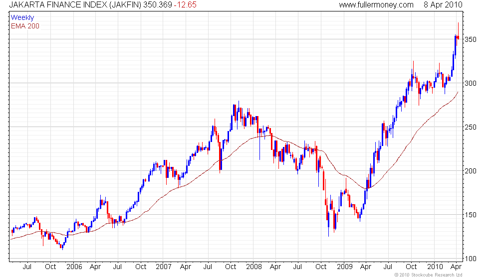Open the www.fullermoney.com link
Image resolution: width=489 pixels, height=279 pixels.
click(x=376, y=4)
